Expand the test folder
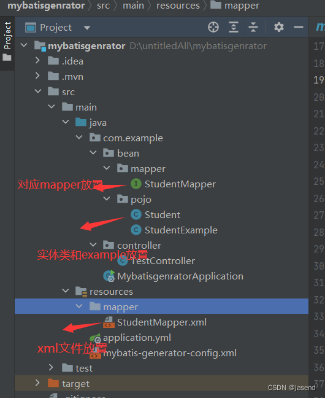The height and width of the screenshot is (398, 325). tap(51, 367)
